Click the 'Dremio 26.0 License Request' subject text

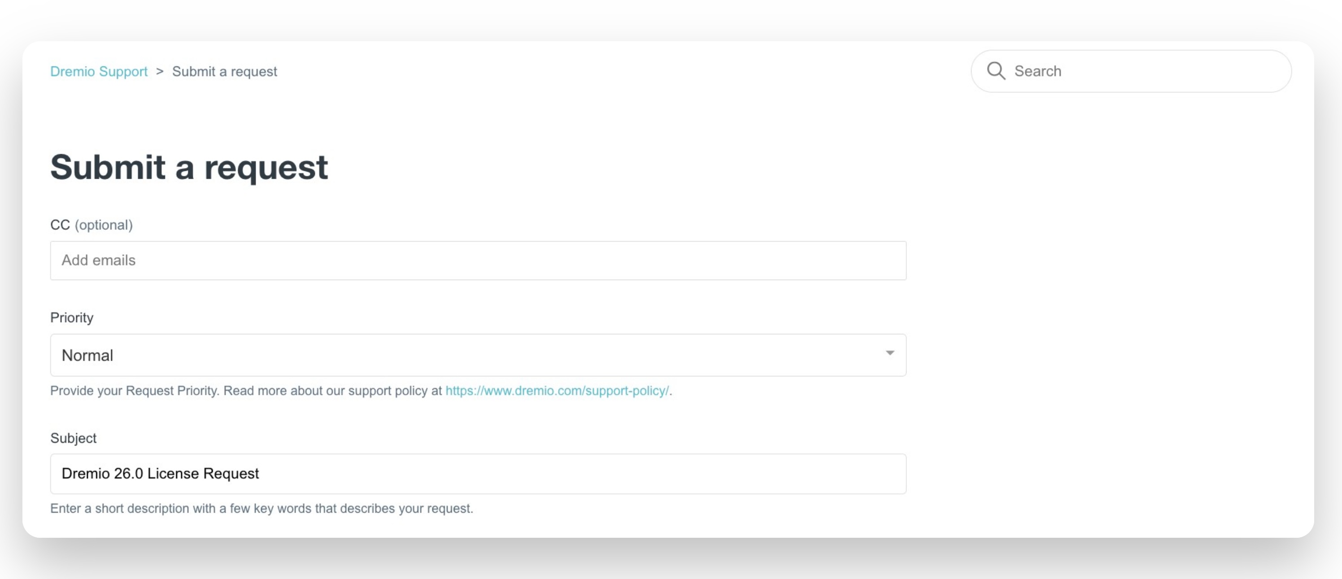[x=160, y=474]
